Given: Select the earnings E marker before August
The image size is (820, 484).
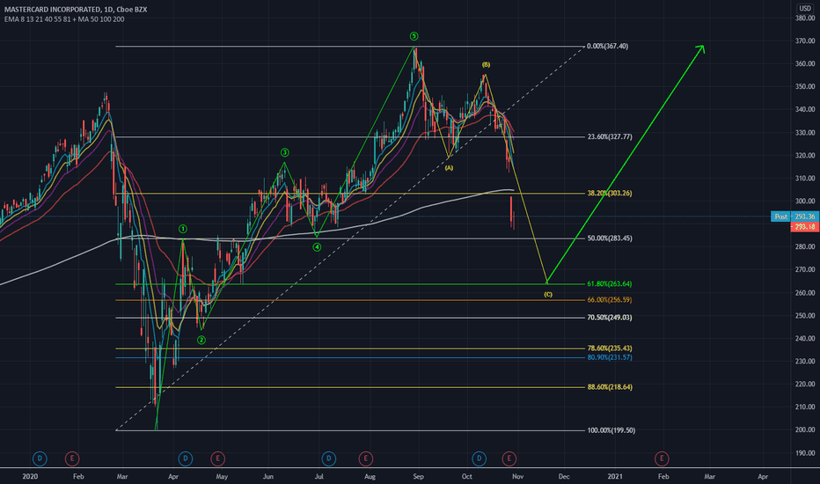Looking at the screenshot, I should click(x=365, y=458).
